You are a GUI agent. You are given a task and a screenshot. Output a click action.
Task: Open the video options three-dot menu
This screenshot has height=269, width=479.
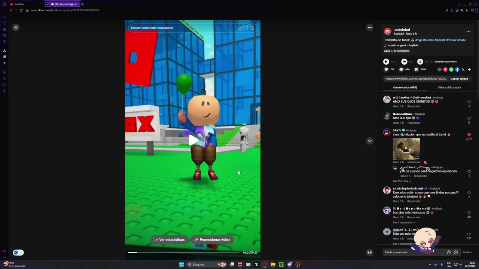point(370,27)
